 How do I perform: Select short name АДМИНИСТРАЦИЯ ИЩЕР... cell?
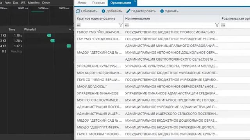pos(100,114)
